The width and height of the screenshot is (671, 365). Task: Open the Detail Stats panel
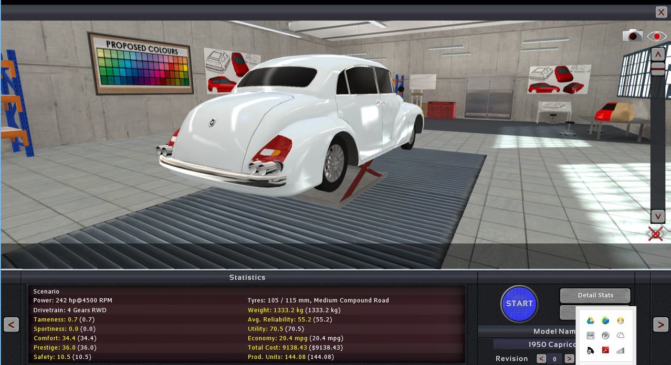click(595, 295)
